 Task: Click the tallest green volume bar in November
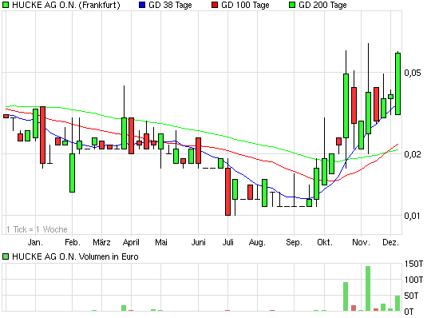coord(368,288)
